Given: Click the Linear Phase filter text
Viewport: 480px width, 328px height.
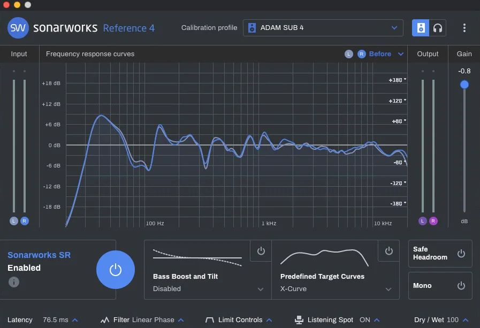Looking at the screenshot, I should coord(154,320).
